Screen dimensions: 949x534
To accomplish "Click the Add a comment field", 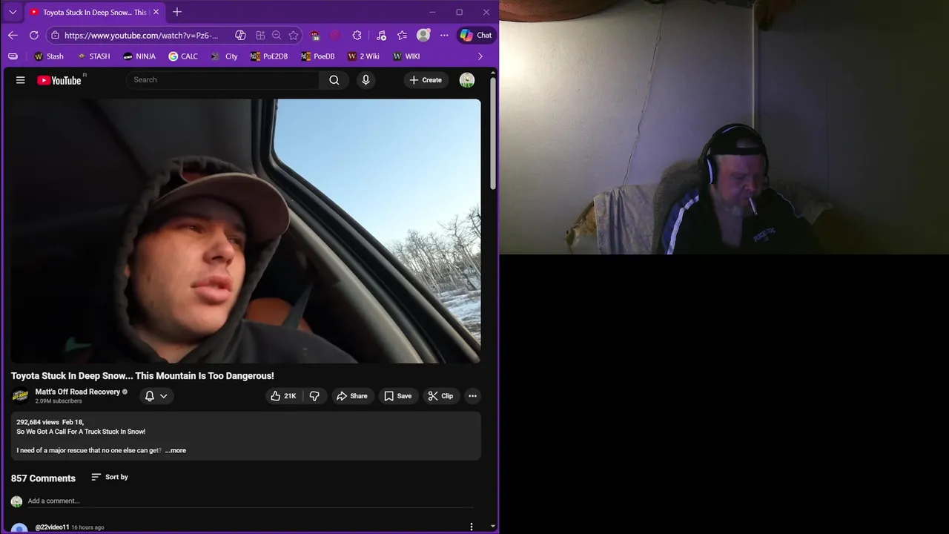I will click(x=250, y=501).
